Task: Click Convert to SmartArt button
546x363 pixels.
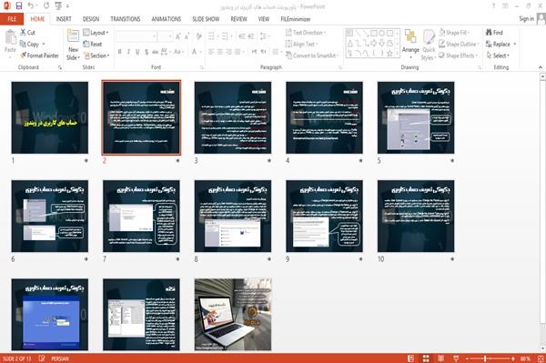Action: click(311, 55)
